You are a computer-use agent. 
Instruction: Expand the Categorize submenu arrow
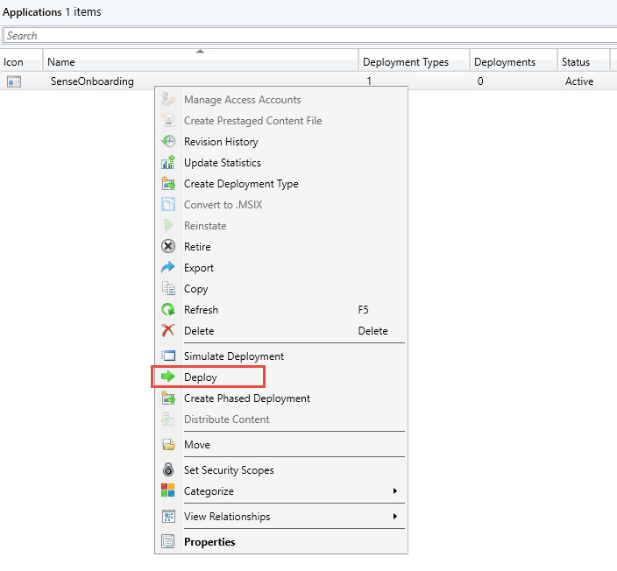pos(395,491)
